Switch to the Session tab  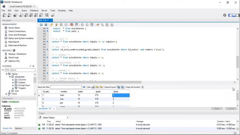coord(18,128)
